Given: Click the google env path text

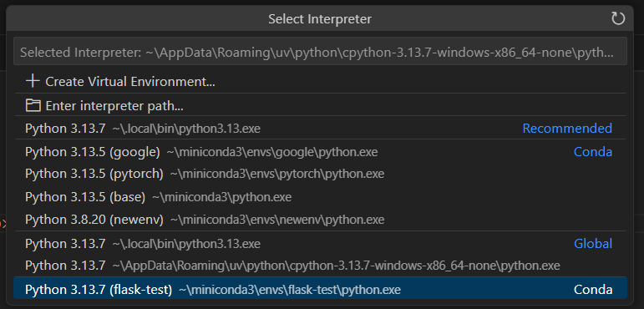Looking at the screenshot, I should [x=272, y=153].
